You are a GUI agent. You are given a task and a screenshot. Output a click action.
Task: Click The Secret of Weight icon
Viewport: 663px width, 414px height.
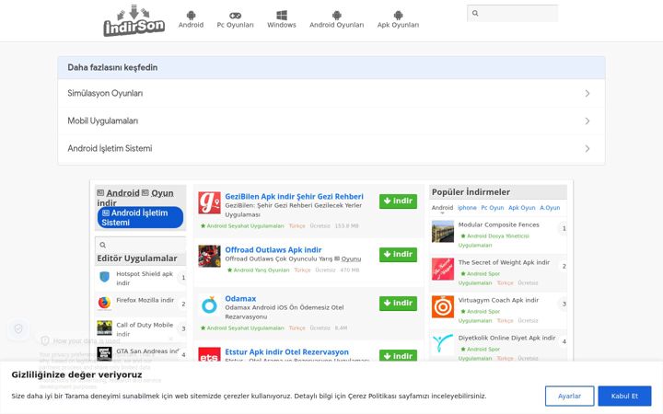click(443, 269)
